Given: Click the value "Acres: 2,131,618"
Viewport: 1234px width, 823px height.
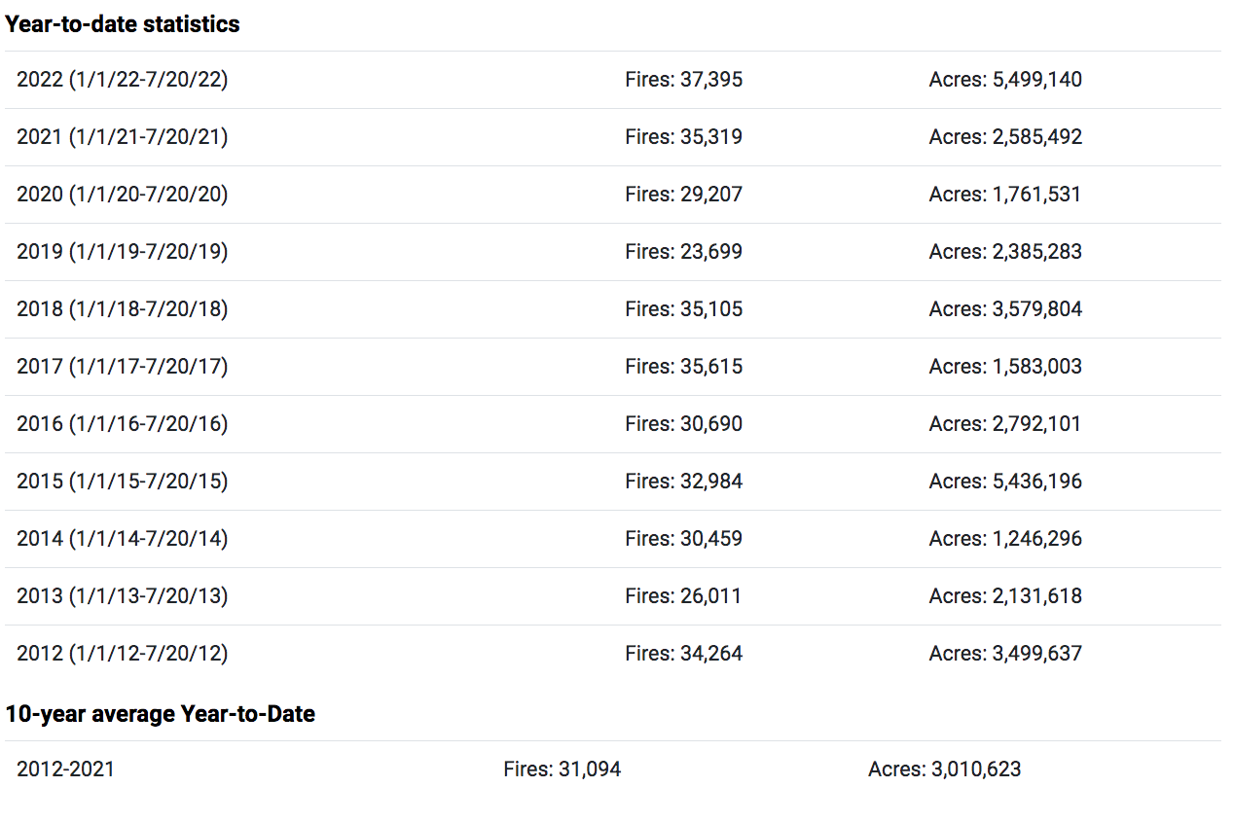Looking at the screenshot, I should pyautogui.click(x=1005, y=596).
